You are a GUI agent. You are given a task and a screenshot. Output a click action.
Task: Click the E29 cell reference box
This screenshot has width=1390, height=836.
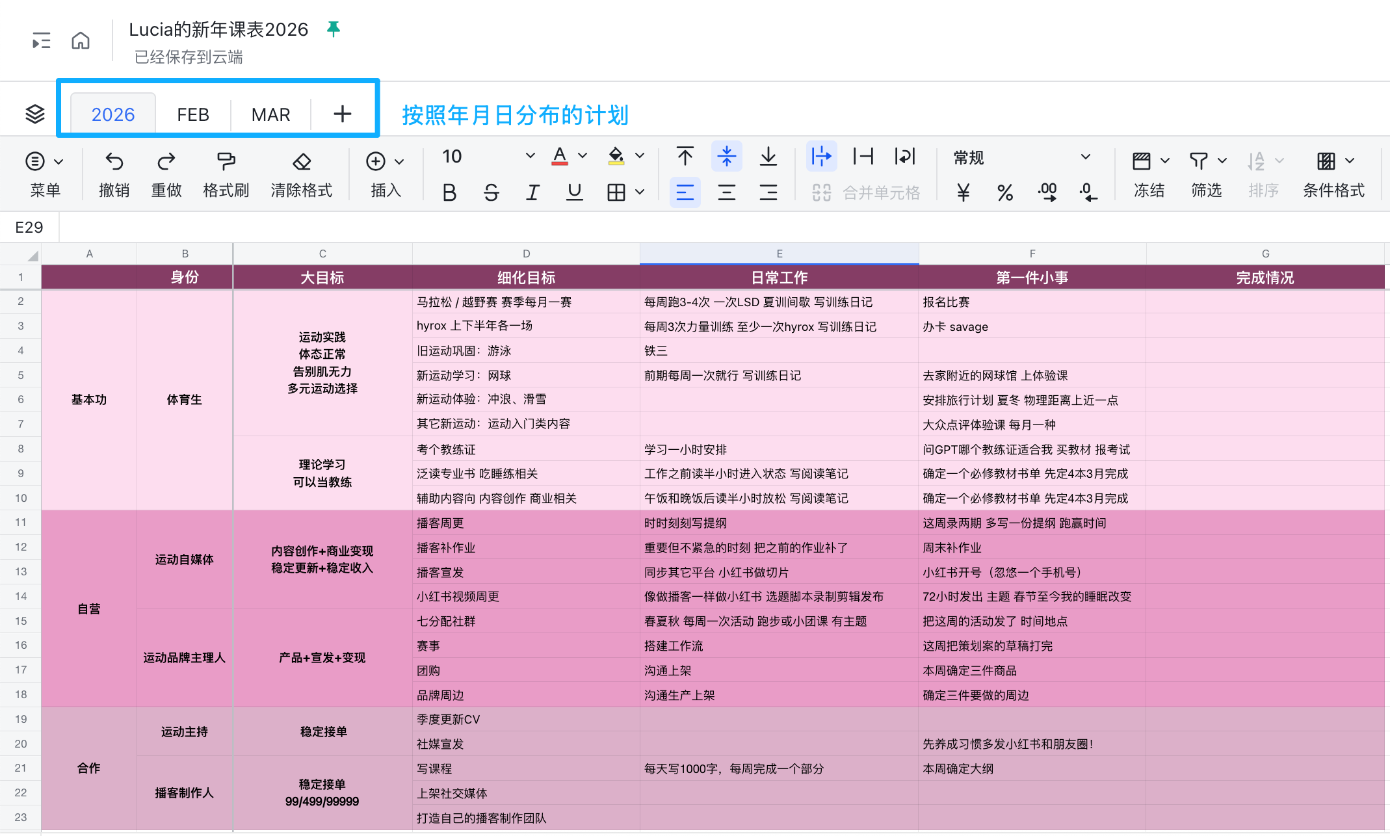tap(29, 228)
